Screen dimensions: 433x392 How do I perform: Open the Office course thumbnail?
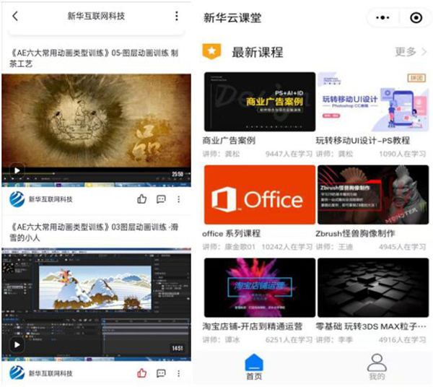coord(260,195)
